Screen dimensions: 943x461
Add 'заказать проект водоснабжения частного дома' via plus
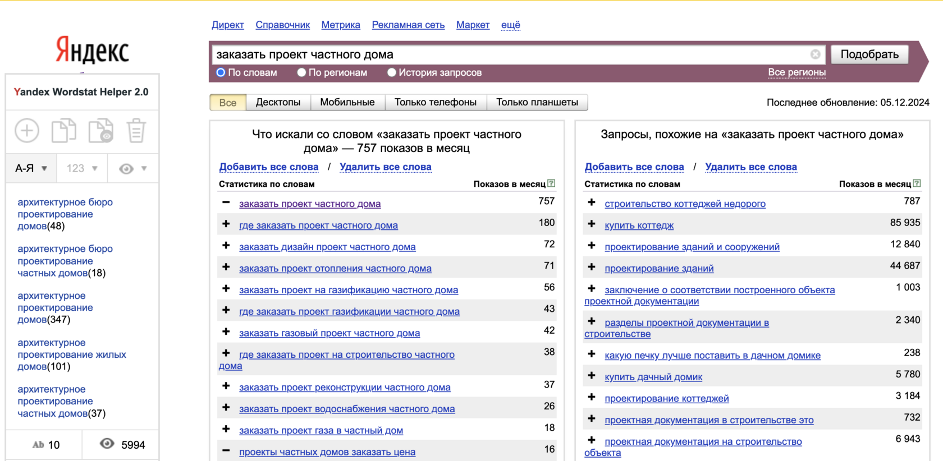tap(226, 408)
